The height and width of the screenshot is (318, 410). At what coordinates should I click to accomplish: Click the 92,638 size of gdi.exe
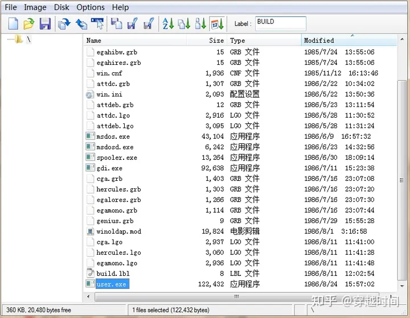pyautogui.click(x=212, y=168)
